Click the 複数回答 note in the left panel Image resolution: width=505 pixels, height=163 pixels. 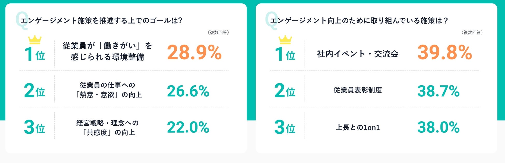[x=218, y=32]
